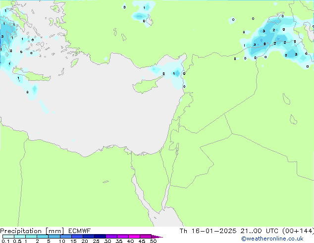The width and height of the screenshot is (314, 243).
Task: Select the 35–40 mm violet legend box
Action: [x=123, y=237]
